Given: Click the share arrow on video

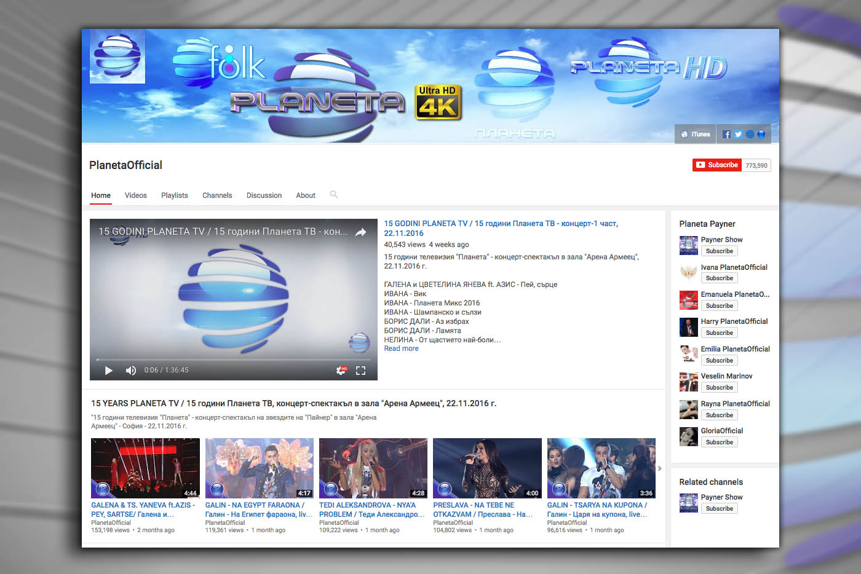Looking at the screenshot, I should (361, 232).
